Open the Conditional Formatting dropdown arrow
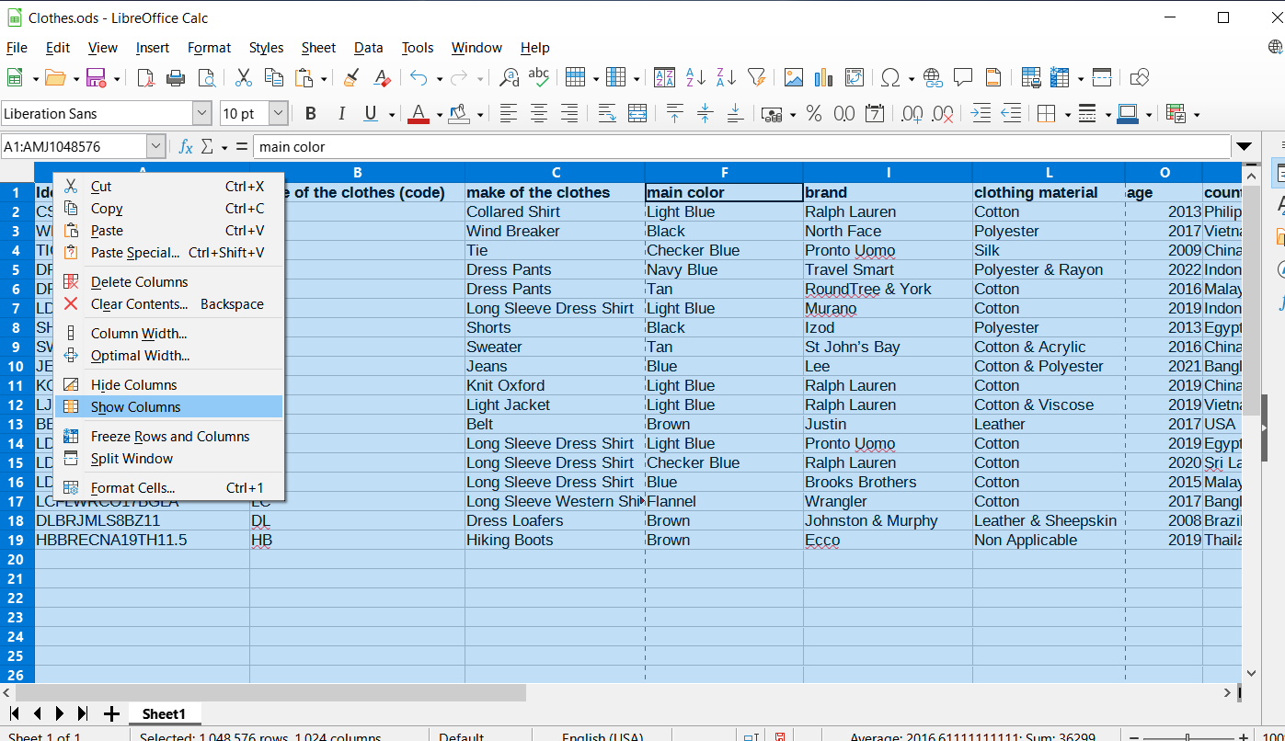Image resolution: width=1285 pixels, height=741 pixels. point(1197,115)
